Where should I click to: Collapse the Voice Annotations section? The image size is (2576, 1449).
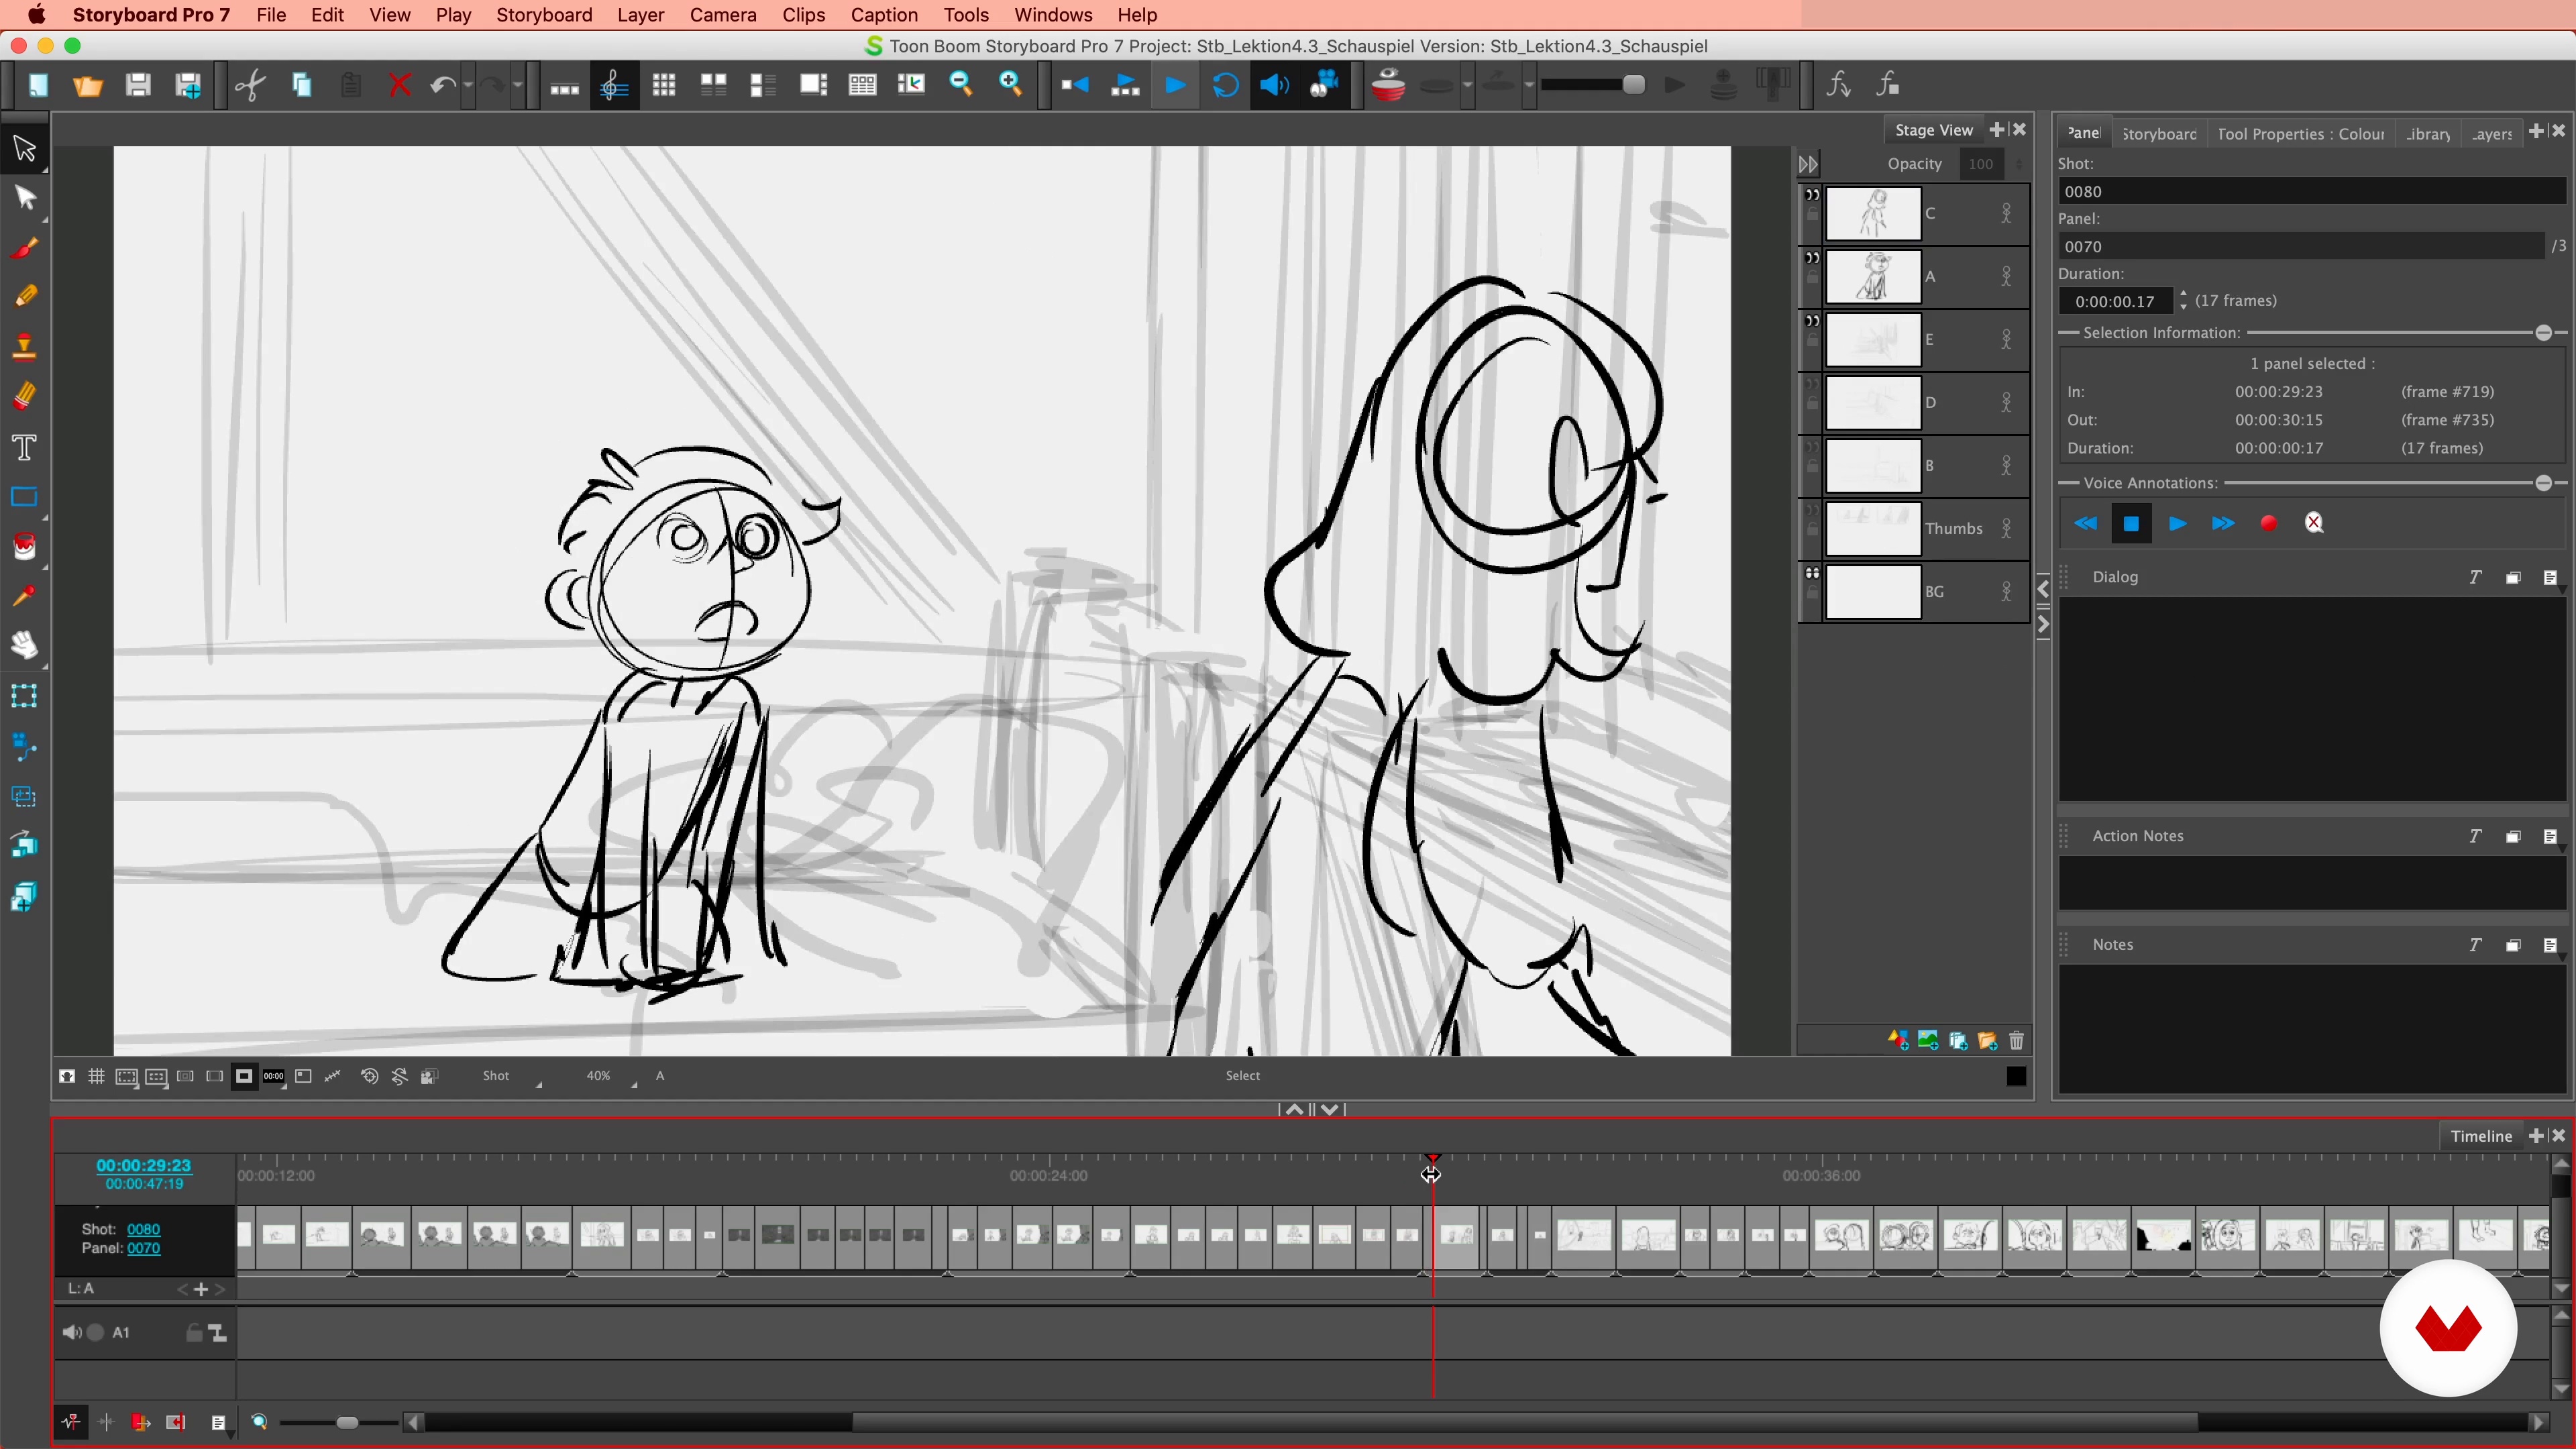(x=2543, y=483)
